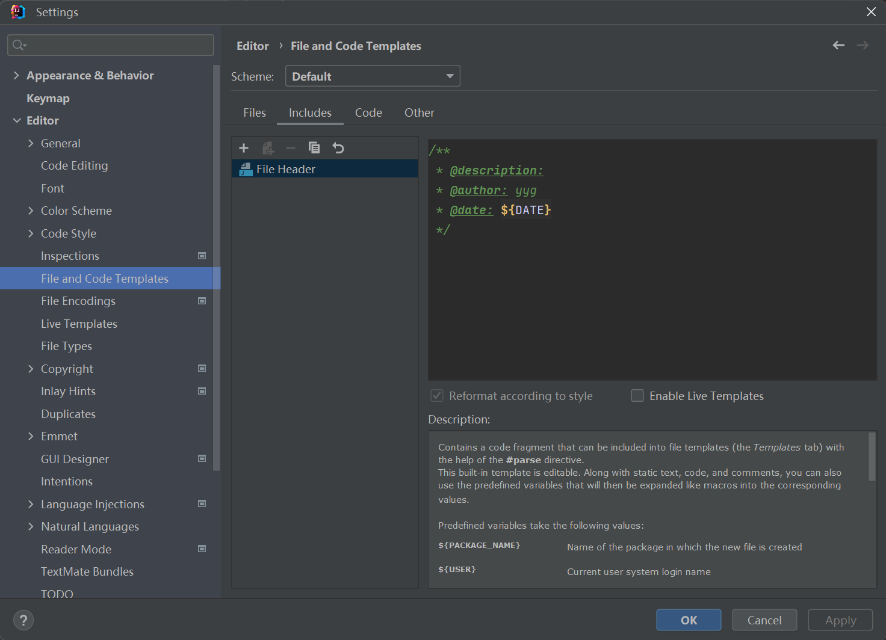The height and width of the screenshot is (640, 886).
Task: Click the Cancel button
Action: [764, 620]
